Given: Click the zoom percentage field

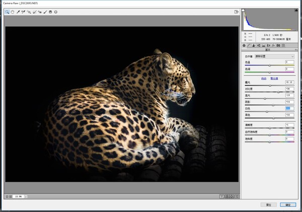Looking at the screenshot, I should click(x=18, y=196).
